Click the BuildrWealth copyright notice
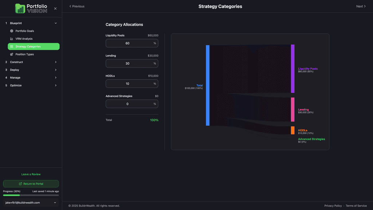 click(94, 206)
